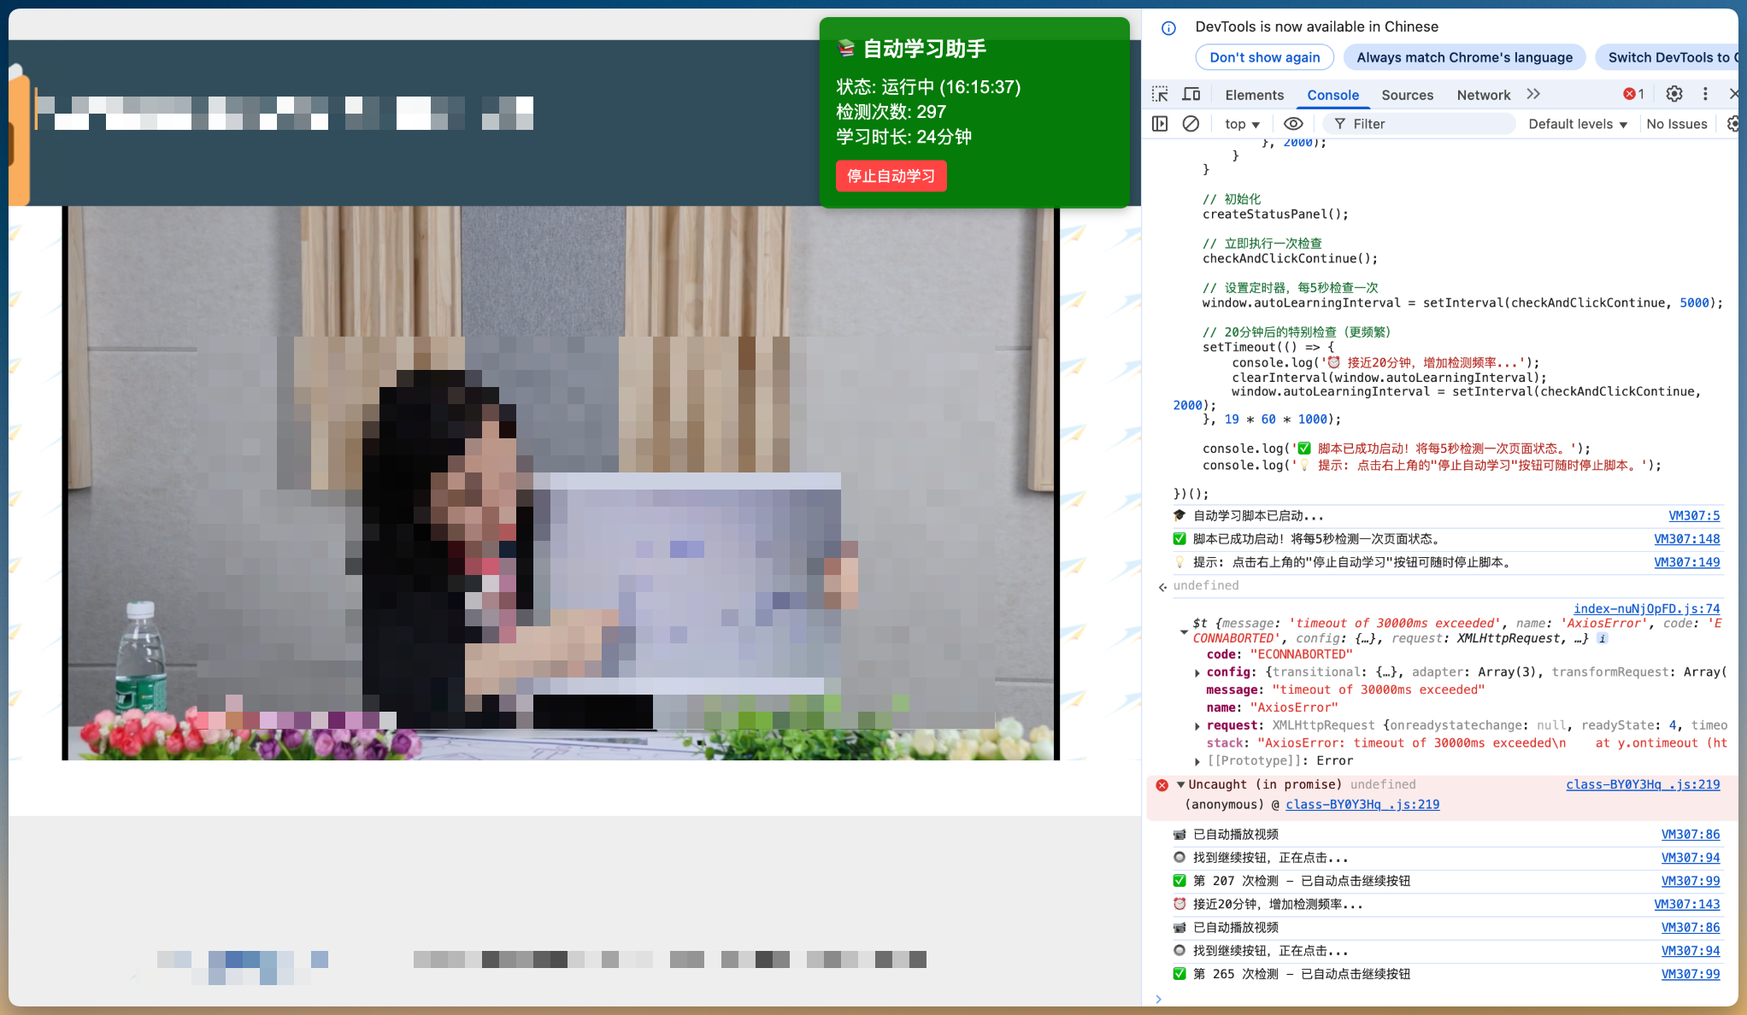
Task: Clear the console messages
Action: [1190, 124]
